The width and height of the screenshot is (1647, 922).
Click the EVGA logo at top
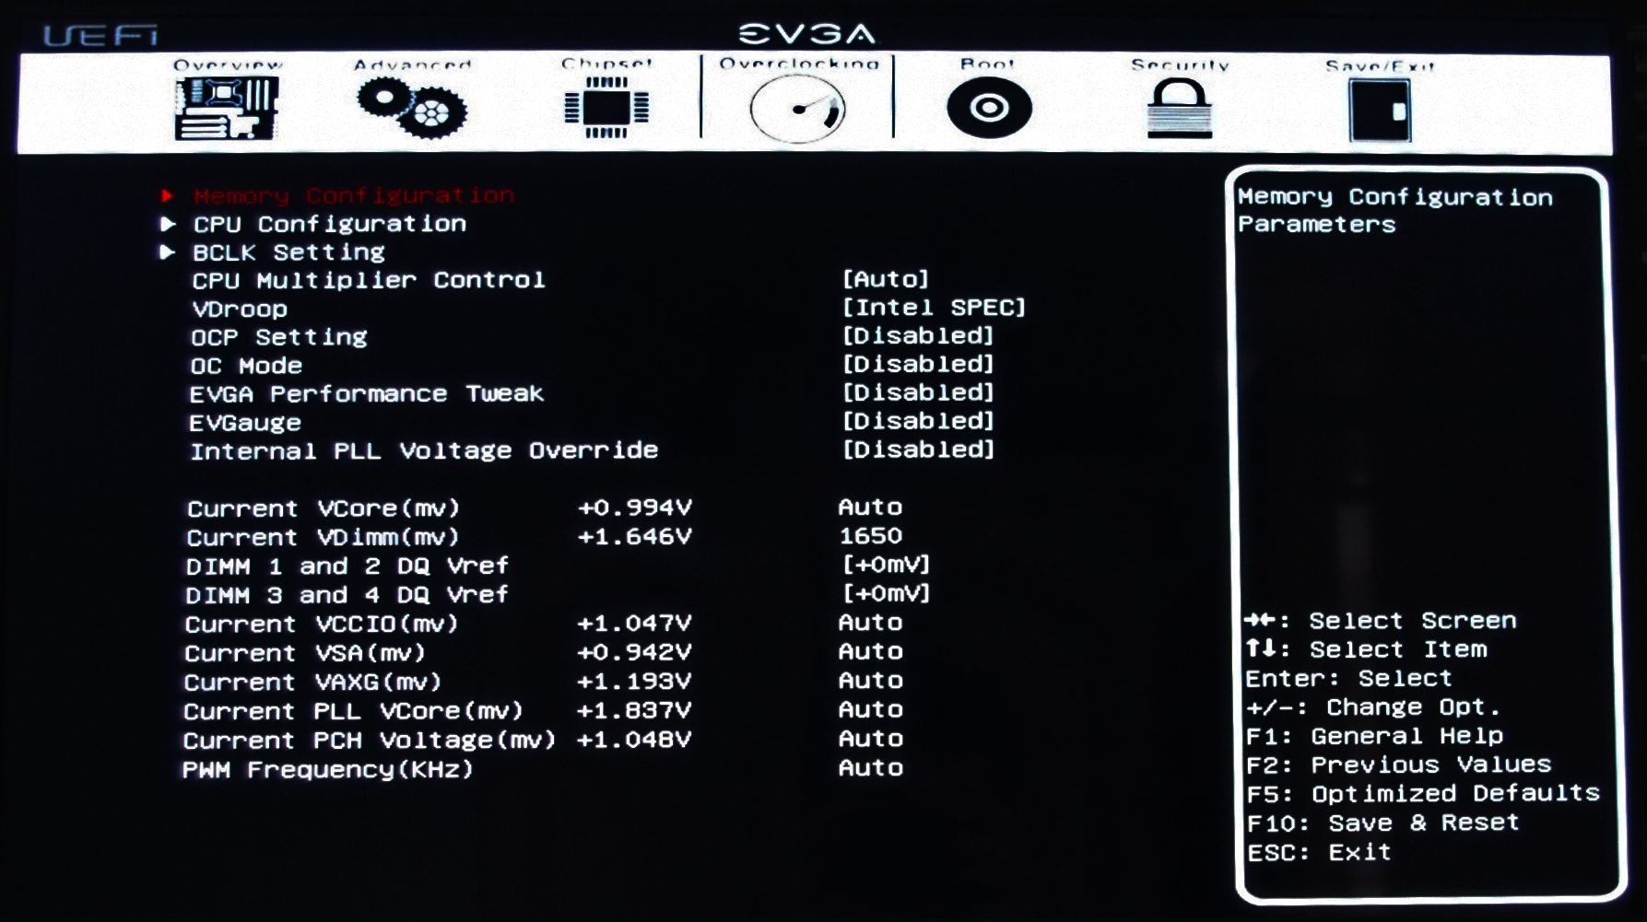click(807, 34)
